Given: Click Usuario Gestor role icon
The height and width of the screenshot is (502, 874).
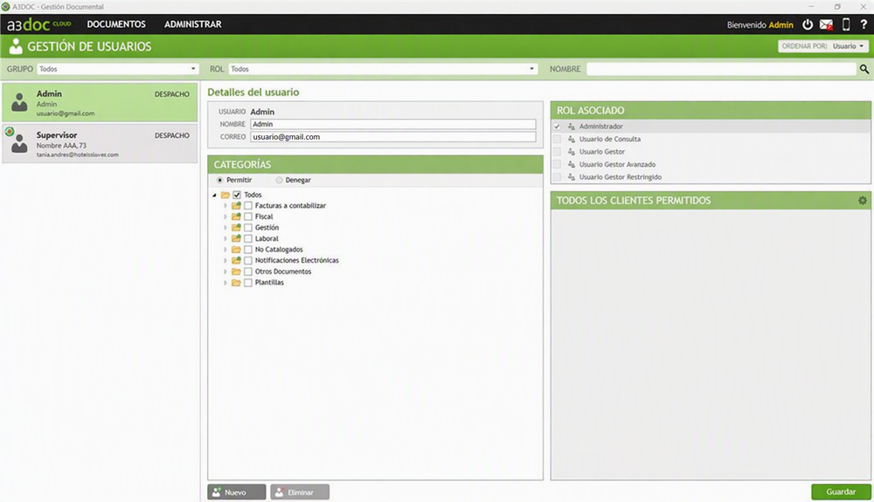Looking at the screenshot, I should (x=572, y=151).
